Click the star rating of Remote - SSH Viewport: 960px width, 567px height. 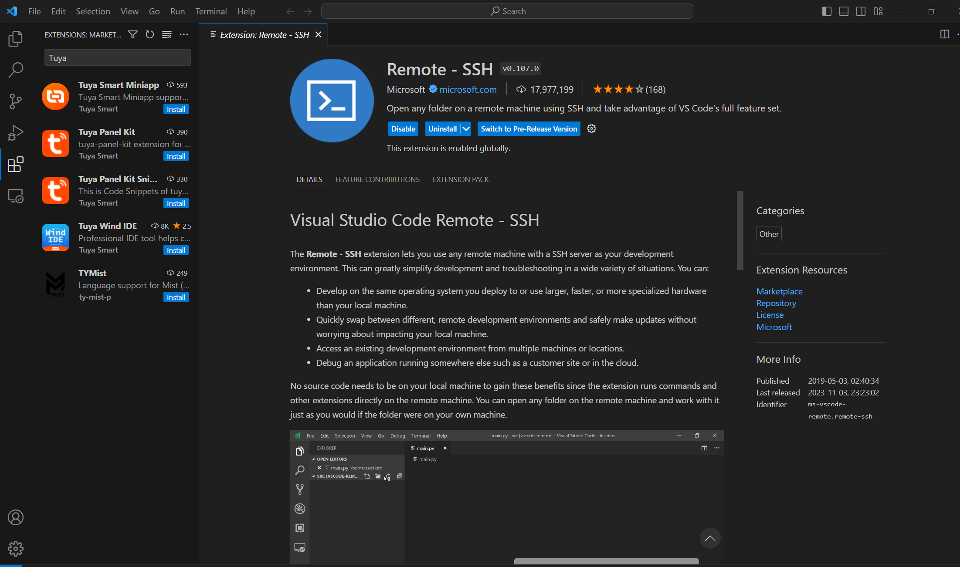pyautogui.click(x=617, y=89)
